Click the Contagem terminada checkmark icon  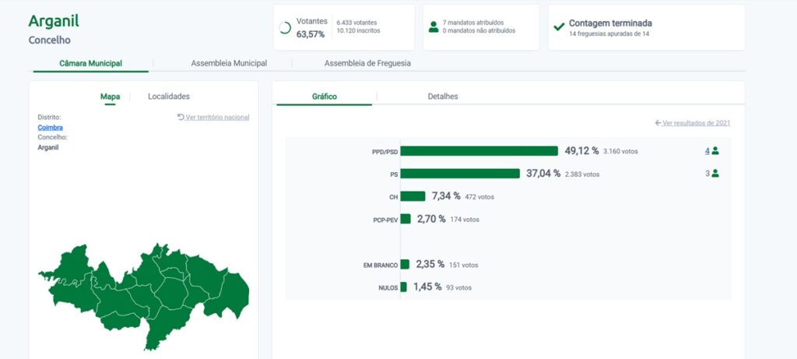tap(558, 26)
